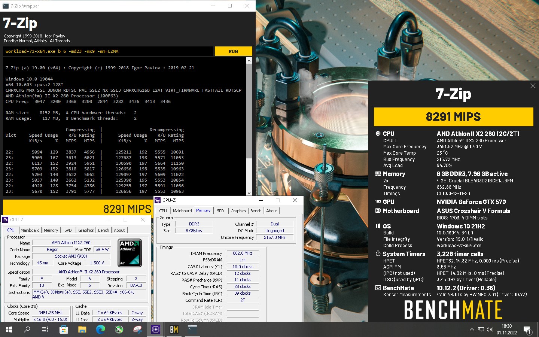Click the Motherboard icon in BenchMate panel
Image resolution: width=539 pixels, height=337 pixels.
pos(378,211)
